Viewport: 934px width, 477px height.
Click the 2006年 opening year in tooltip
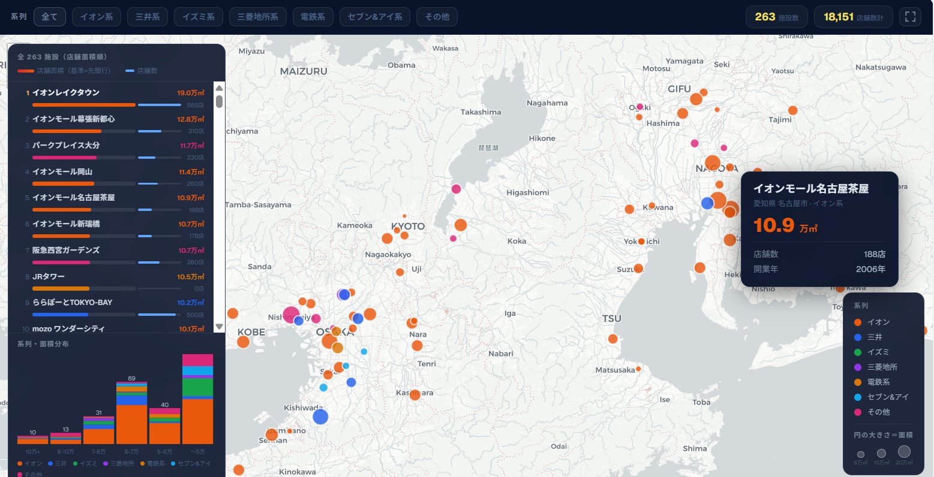point(870,269)
